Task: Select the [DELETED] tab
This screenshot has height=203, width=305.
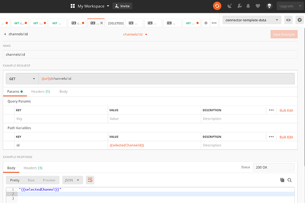Action: coord(116,23)
